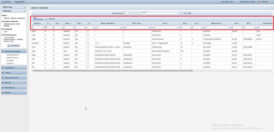Expand the Wybór sesji section
This screenshot has height=132, width=274.
[14, 7]
